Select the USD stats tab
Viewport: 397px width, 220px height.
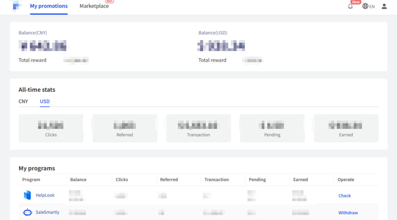45,101
